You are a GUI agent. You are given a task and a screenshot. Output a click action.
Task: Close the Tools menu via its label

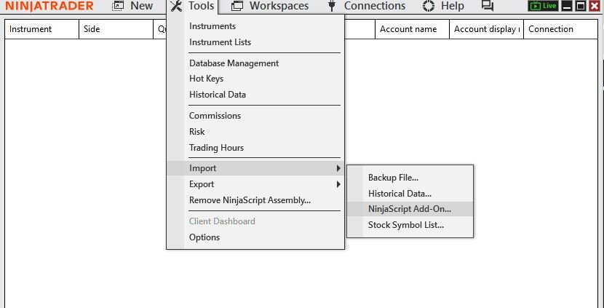click(x=201, y=6)
